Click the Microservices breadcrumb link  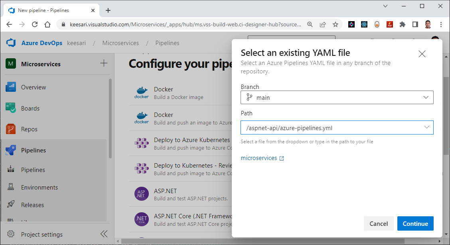(120, 43)
